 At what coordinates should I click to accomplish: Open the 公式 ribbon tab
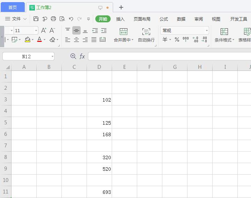164,19
